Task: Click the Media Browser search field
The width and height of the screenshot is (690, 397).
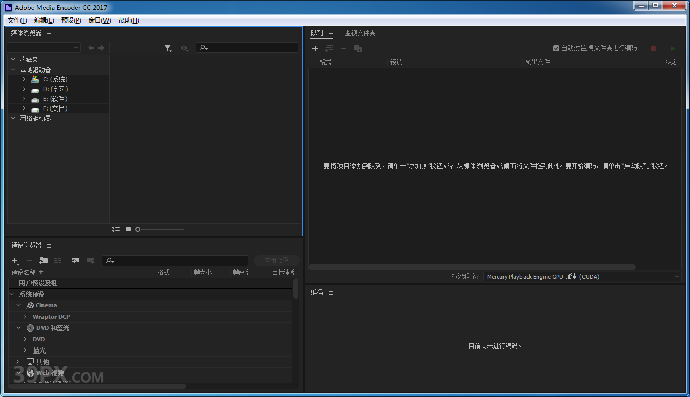Action: click(x=247, y=48)
